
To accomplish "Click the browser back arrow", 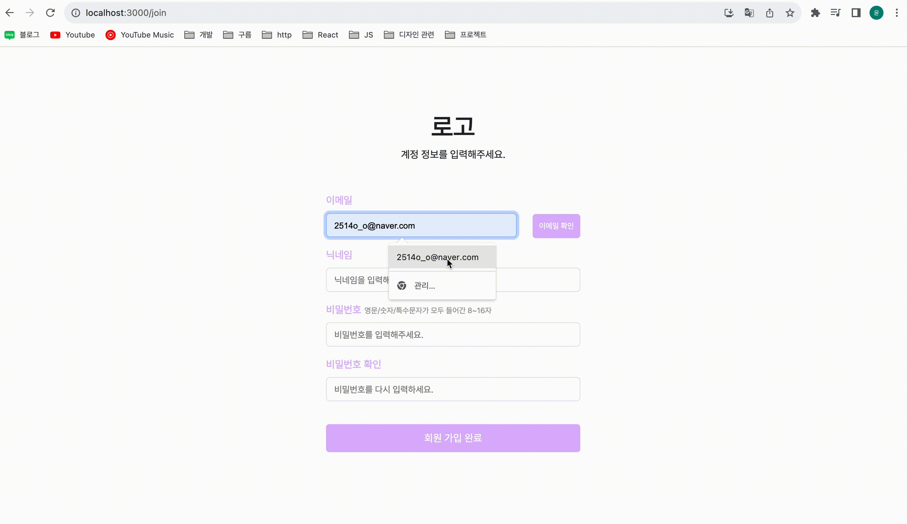I will [10, 13].
